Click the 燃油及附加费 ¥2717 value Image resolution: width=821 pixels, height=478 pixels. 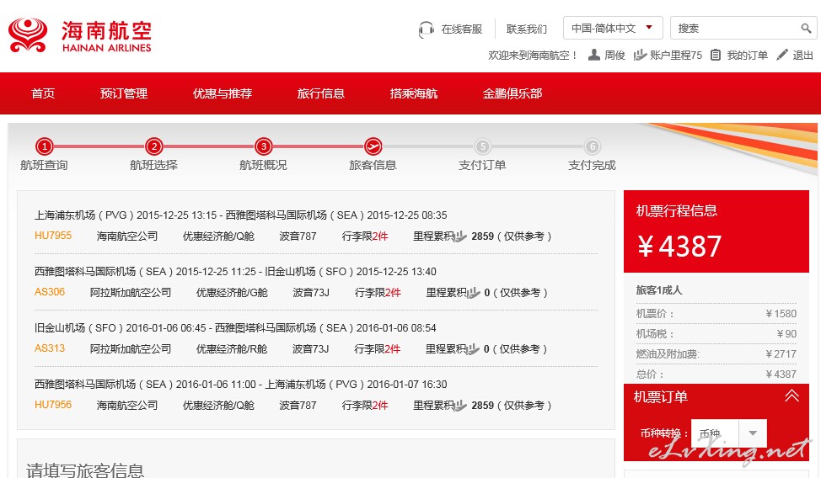coord(781,354)
